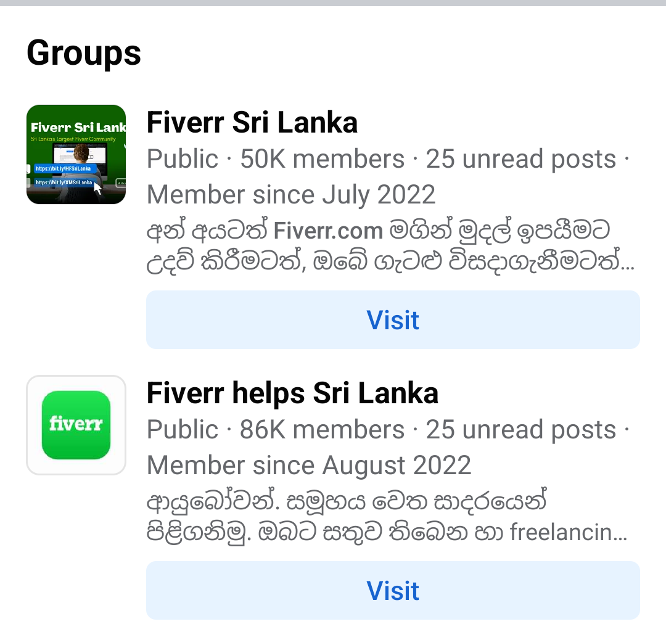Tap 25 unread posts under Fiverr helps Sri Lanka
The width and height of the screenshot is (666, 624).
click(x=520, y=430)
